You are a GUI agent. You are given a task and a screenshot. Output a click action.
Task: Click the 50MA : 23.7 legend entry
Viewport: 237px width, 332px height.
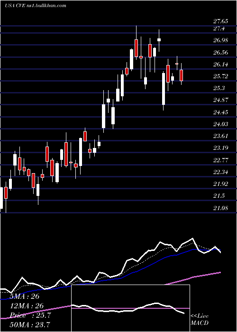pos(30,324)
